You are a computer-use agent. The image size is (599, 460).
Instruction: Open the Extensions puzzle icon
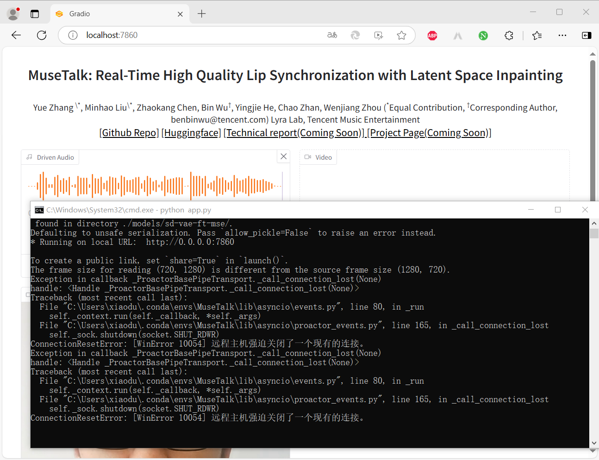click(x=509, y=36)
